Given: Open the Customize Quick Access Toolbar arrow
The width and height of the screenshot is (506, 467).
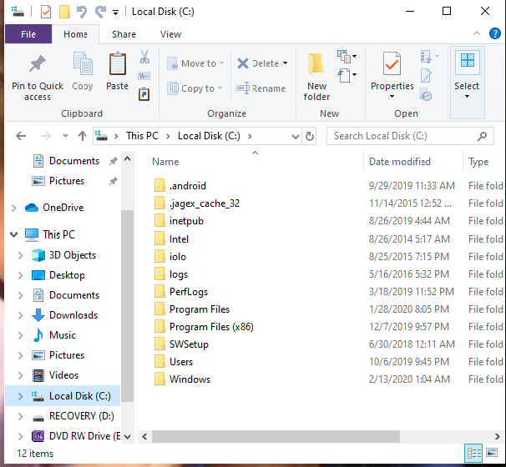Looking at the screenshot, I should [115, 13].
